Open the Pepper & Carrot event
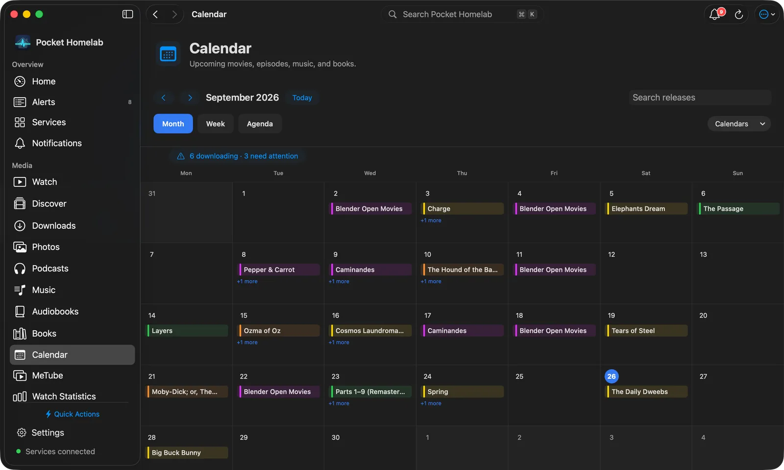 tap(279, 270)
